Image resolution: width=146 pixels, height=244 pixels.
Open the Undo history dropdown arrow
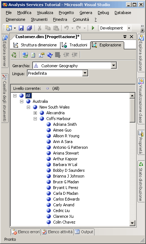(72, 28)
